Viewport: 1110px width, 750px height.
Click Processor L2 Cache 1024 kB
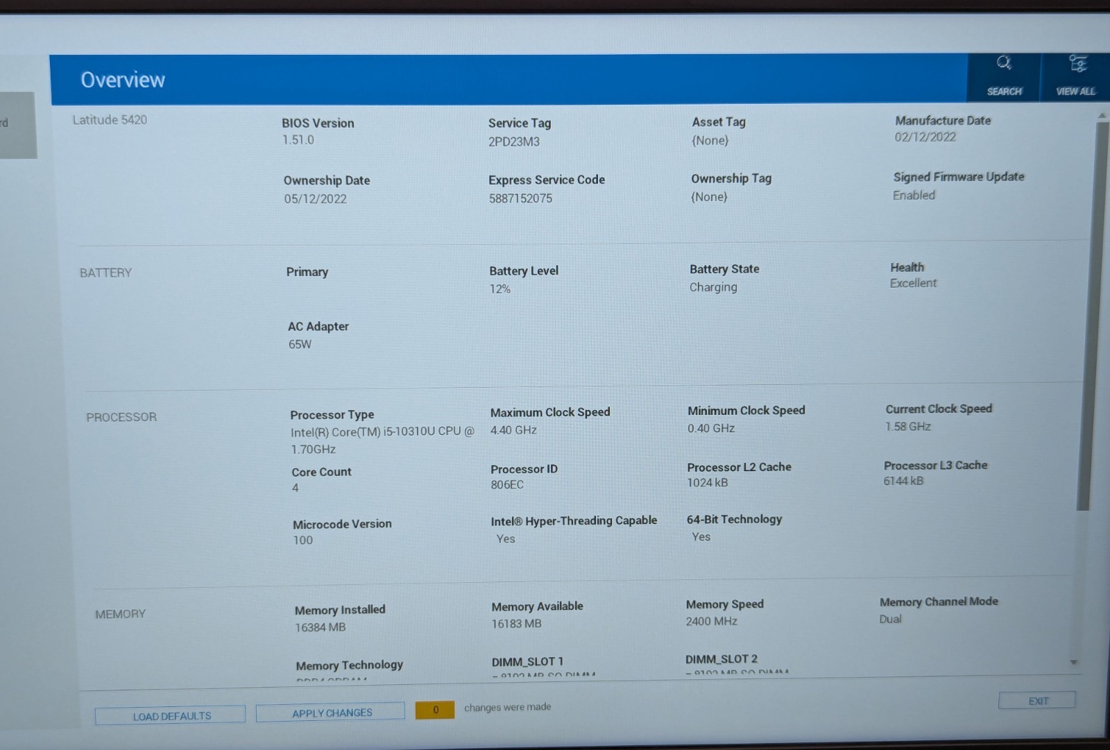[707, 483]
